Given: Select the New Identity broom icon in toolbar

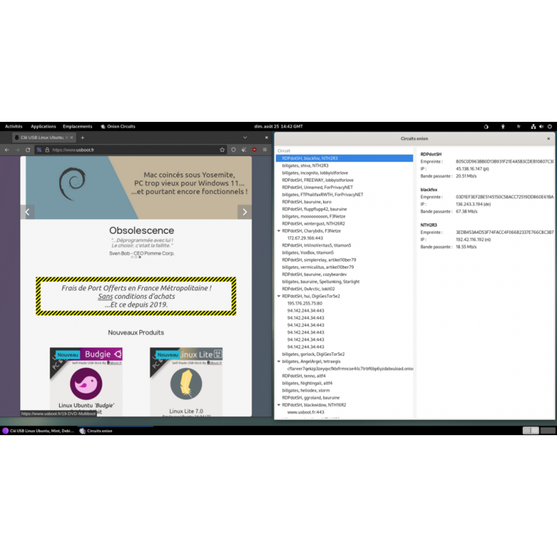Looking at the screenshot, I should (244, 150).
